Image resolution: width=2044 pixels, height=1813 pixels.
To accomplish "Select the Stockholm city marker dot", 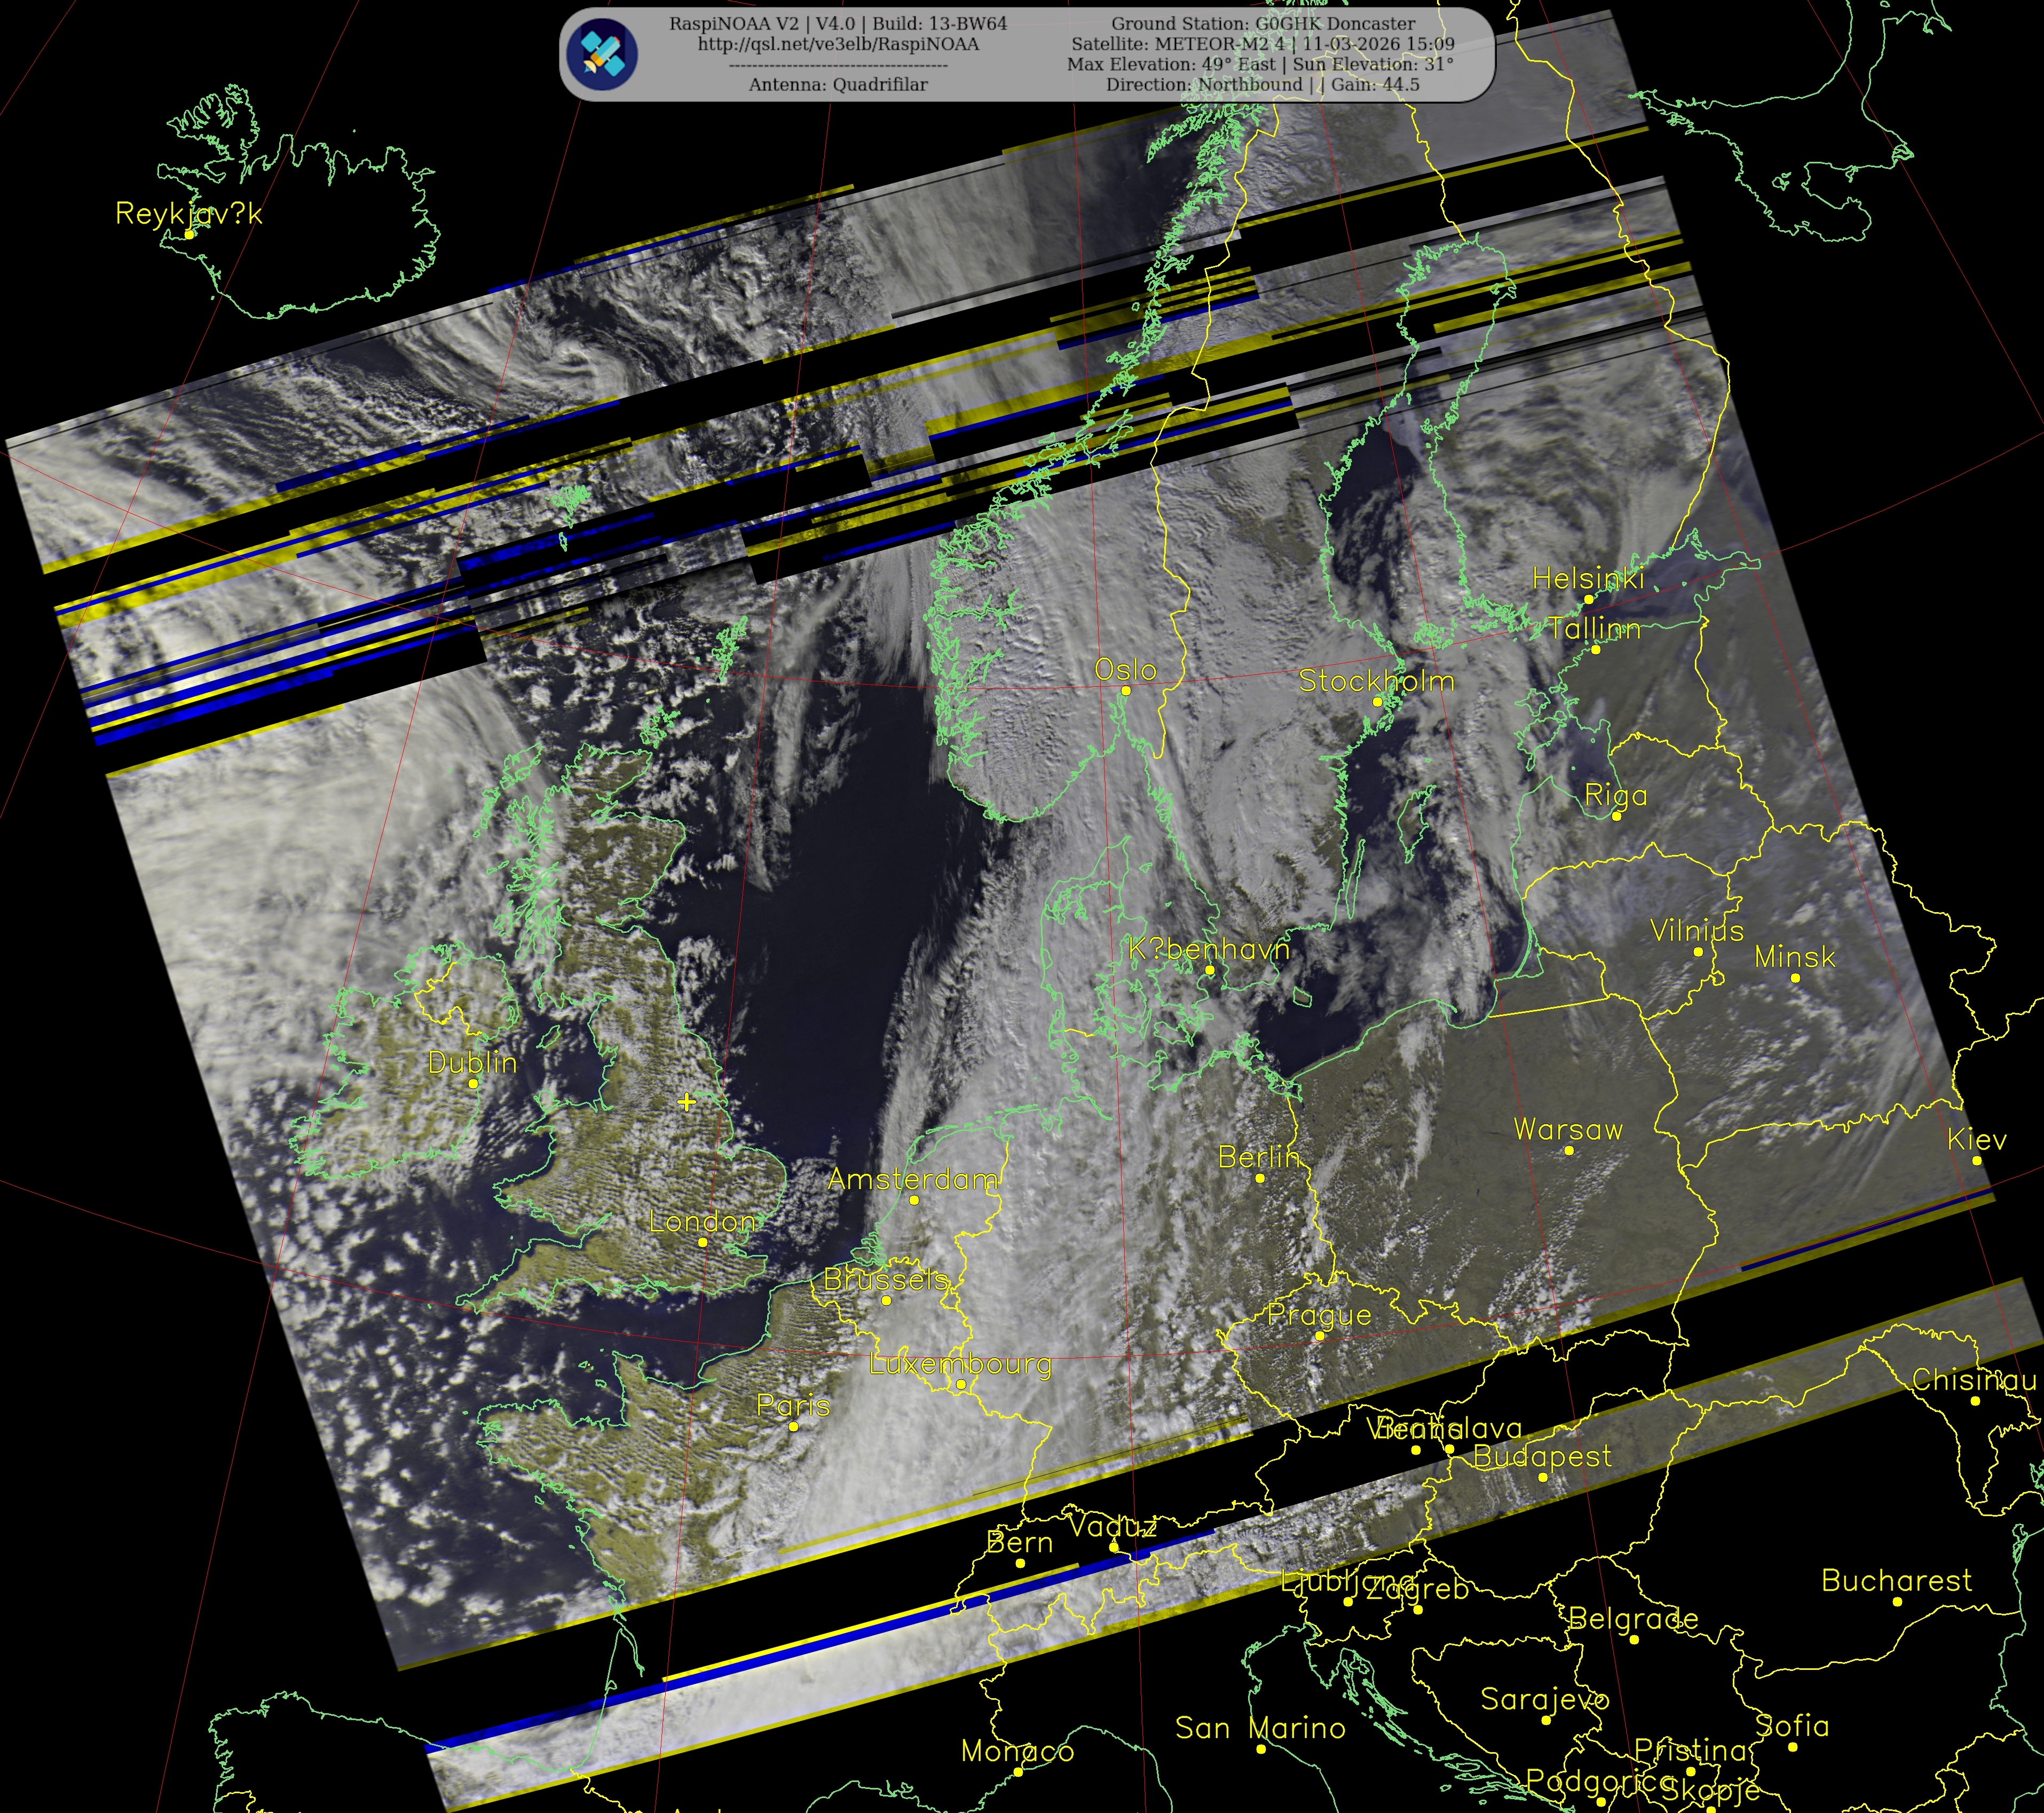I will click(1378, 701).
